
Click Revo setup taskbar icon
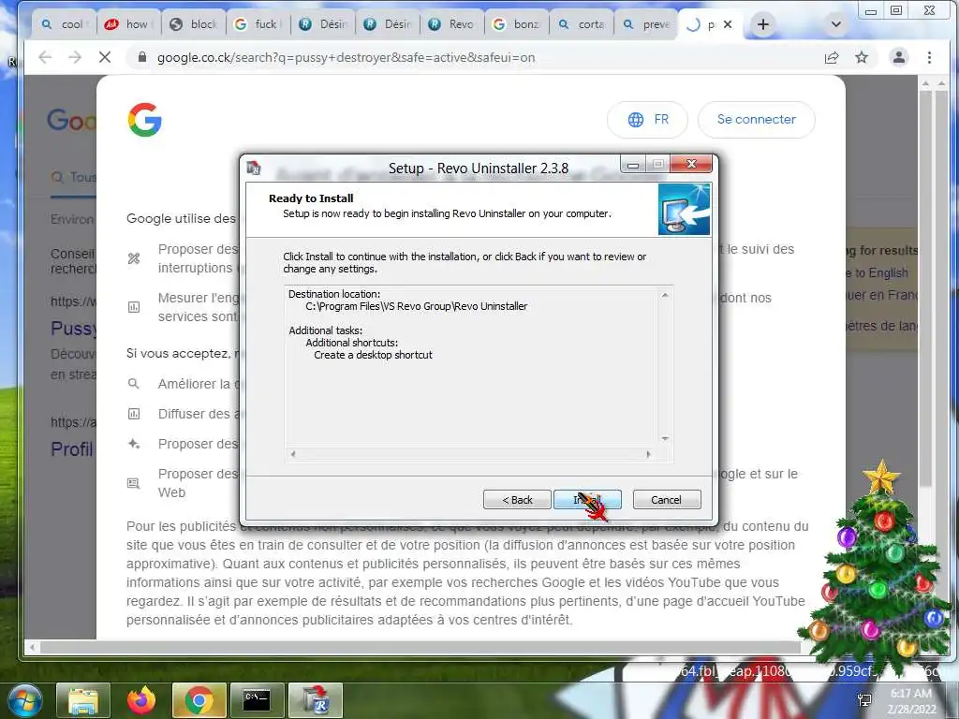[316, 700]
